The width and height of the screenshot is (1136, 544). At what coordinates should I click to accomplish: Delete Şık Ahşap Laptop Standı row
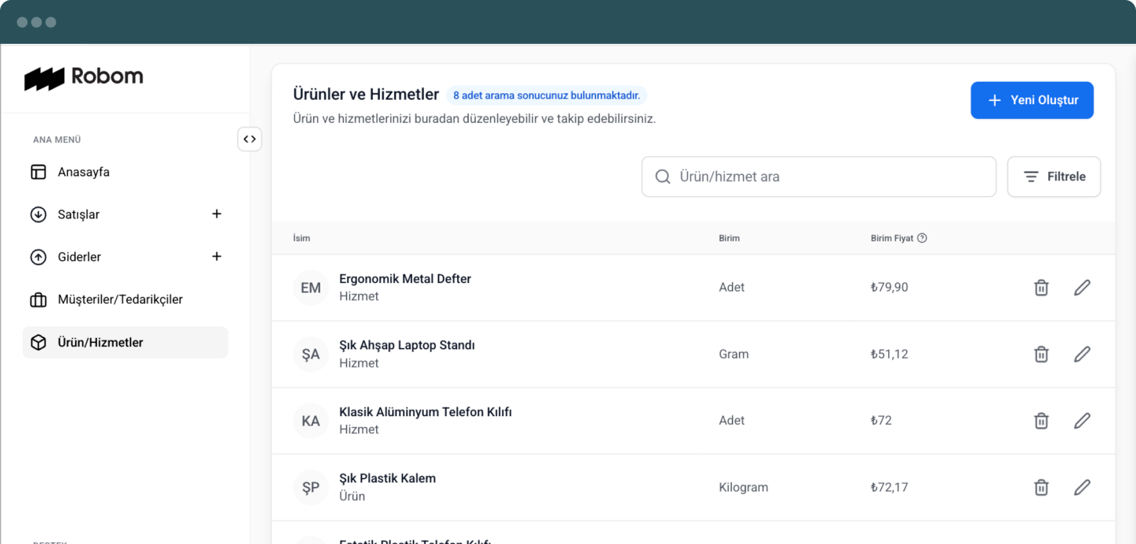pyautogui.click(x=1041, y=354)
